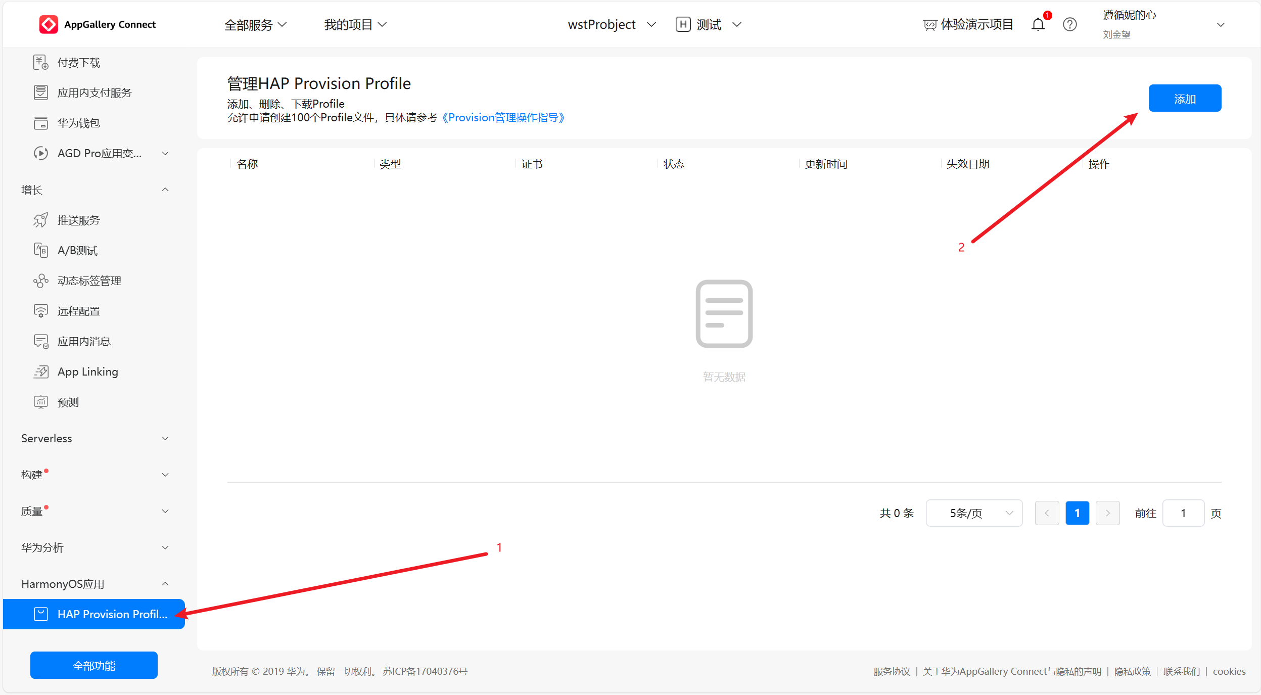Expand the 华为分析 section
Image resolution: width=1261 pixels, height=695 pixels.
point(165,547)
